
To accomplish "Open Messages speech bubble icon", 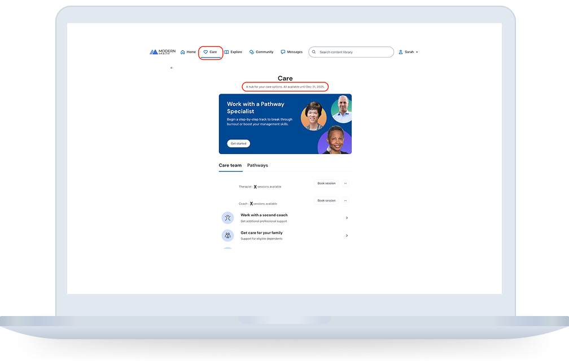I will coord(283,52).
